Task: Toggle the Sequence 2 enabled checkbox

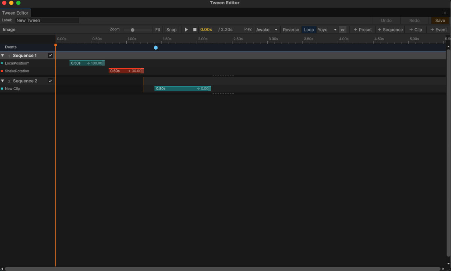Action: coord(50,81)
